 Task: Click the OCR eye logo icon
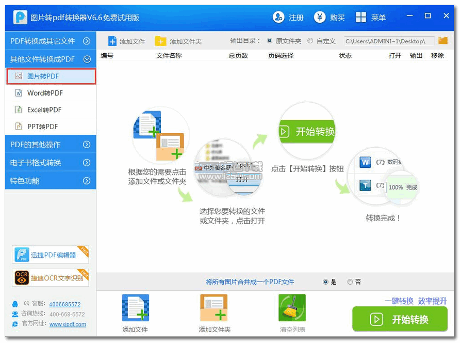pyautogui.click(x=22, y=278)
